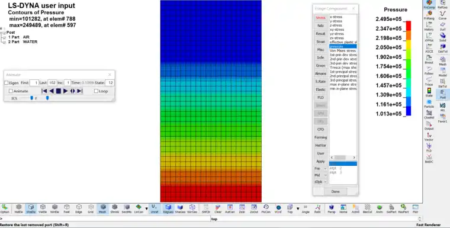Open the History plot tool
The height and width of the screenshot is (228, 450).
click(x=429, y=26)
